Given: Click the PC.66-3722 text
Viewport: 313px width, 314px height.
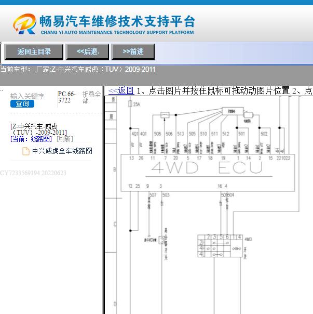Looking at the screenshot, I should point(67,97).
